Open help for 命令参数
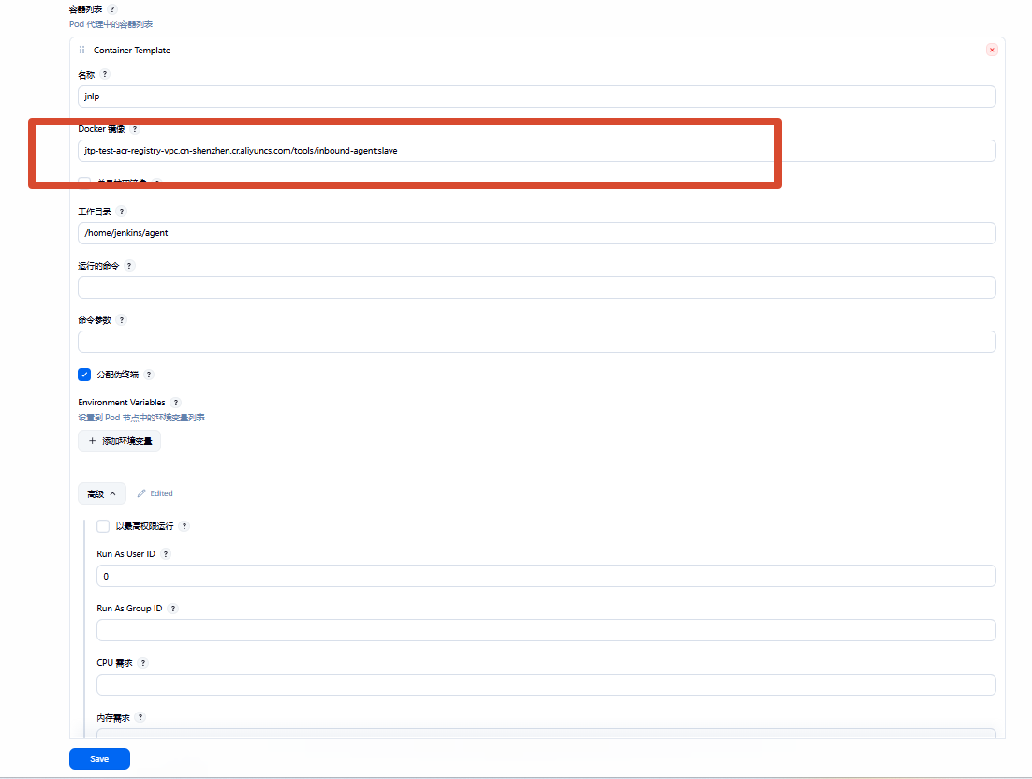1032x779 pixels. tap(122, 320)
